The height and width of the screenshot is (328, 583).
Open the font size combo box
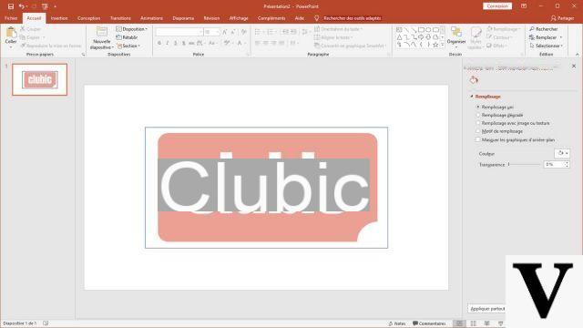pos(212,33)
